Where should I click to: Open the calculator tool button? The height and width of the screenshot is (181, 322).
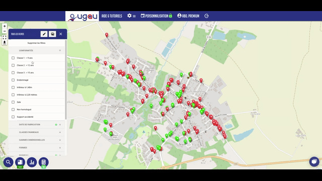[x=44, y=162]
